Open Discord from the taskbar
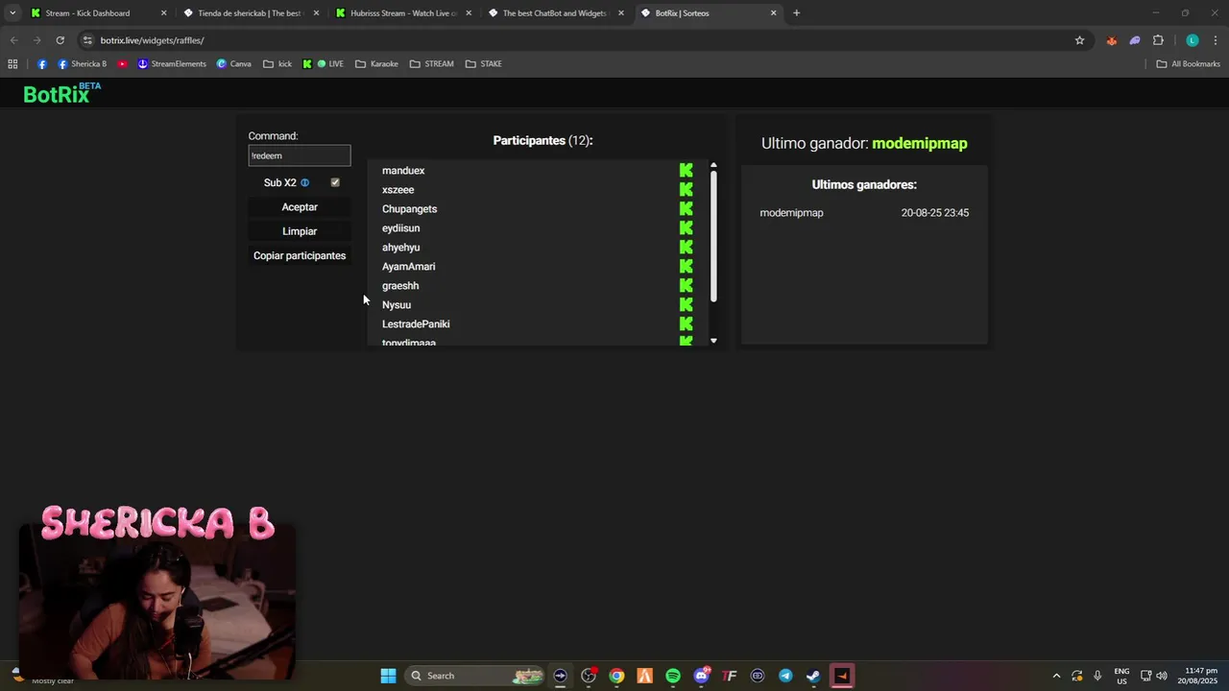The width and height of the screenshot is (1229, 691). click(702, 676)
